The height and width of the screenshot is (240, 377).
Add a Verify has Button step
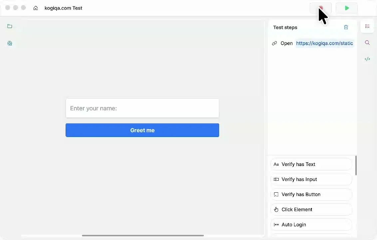click(x=311, y=194)
